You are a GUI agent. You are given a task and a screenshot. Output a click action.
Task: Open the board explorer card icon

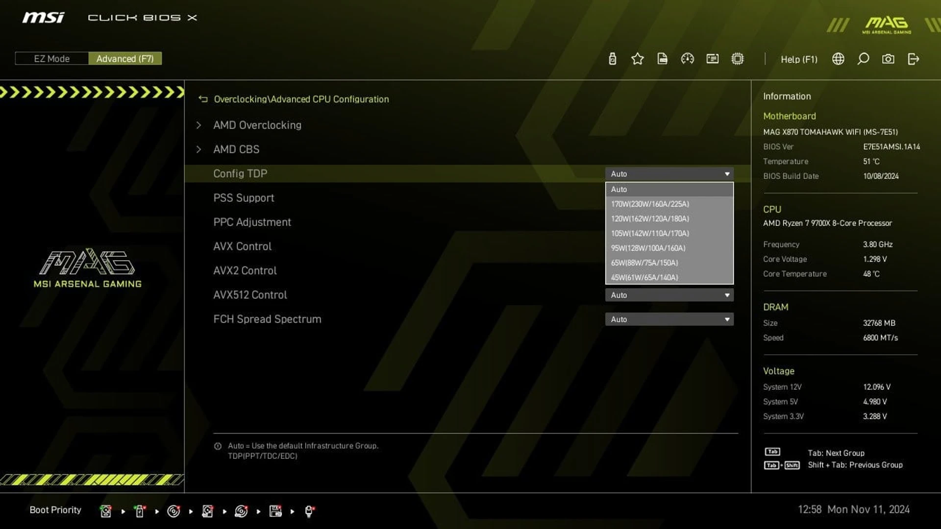click(712, 59)
